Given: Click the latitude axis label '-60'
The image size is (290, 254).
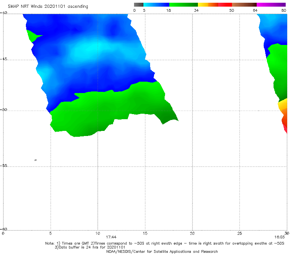Looking at the screenshot, I should pyautogui.click(x=4, y=229).
